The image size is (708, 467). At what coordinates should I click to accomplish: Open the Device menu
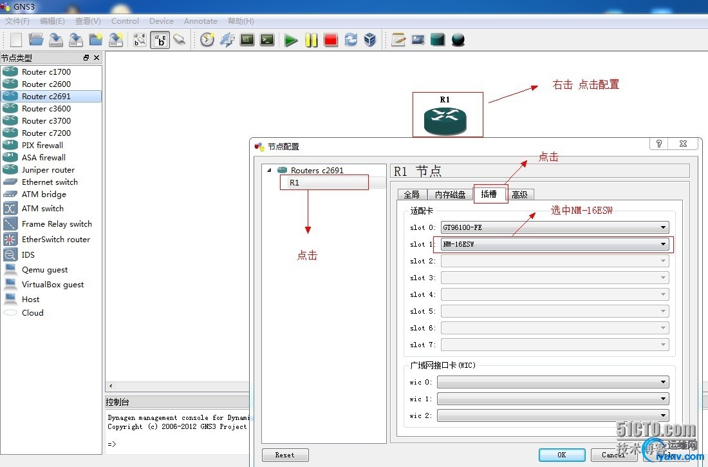click(161, 21)
